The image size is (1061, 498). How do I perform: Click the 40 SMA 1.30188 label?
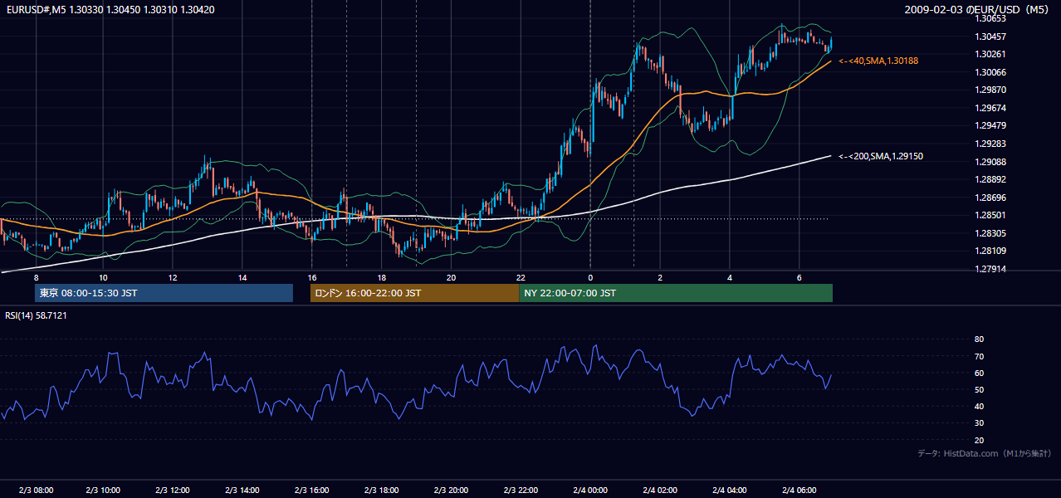(878, 61)
